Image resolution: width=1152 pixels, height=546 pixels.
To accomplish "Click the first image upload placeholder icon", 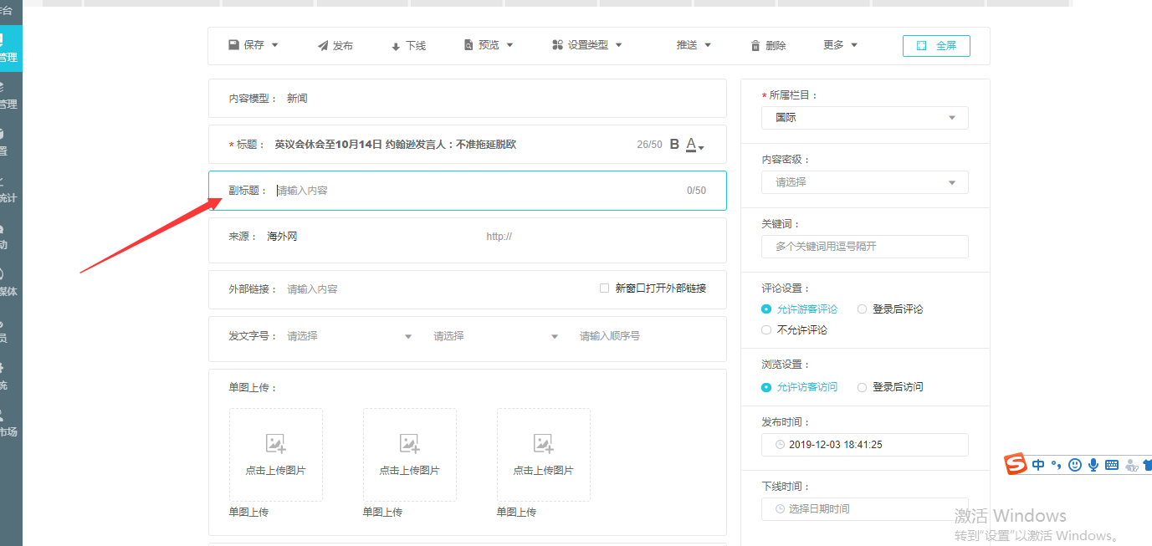I will click(275, 444).
